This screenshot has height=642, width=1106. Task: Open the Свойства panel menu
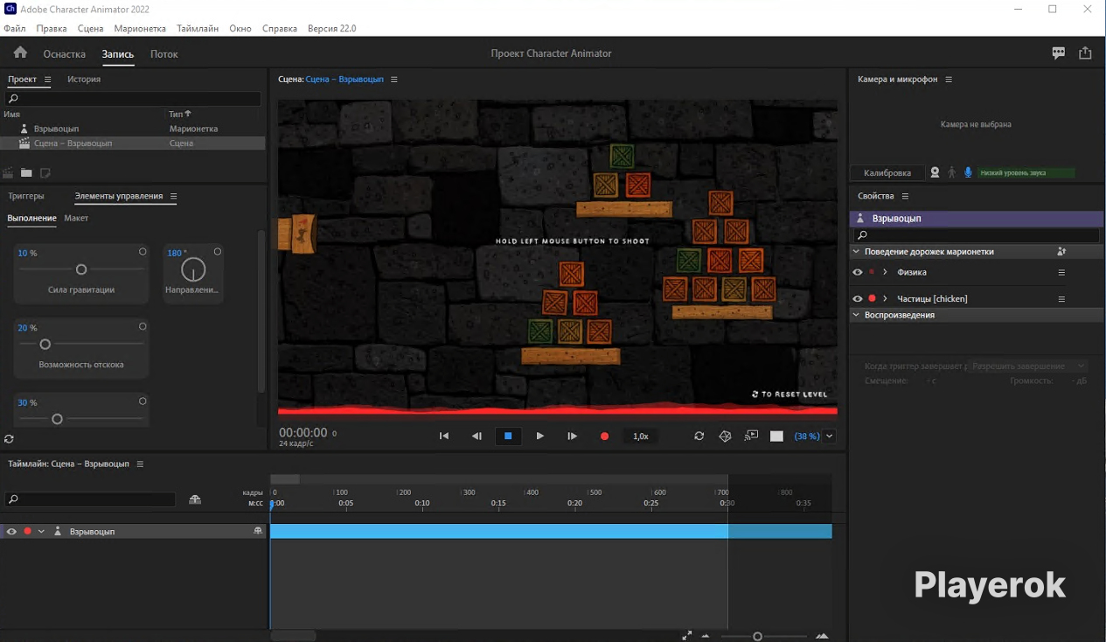click(x=905, y=197)
